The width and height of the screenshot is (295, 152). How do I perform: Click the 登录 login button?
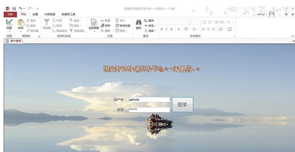(182, 104)
